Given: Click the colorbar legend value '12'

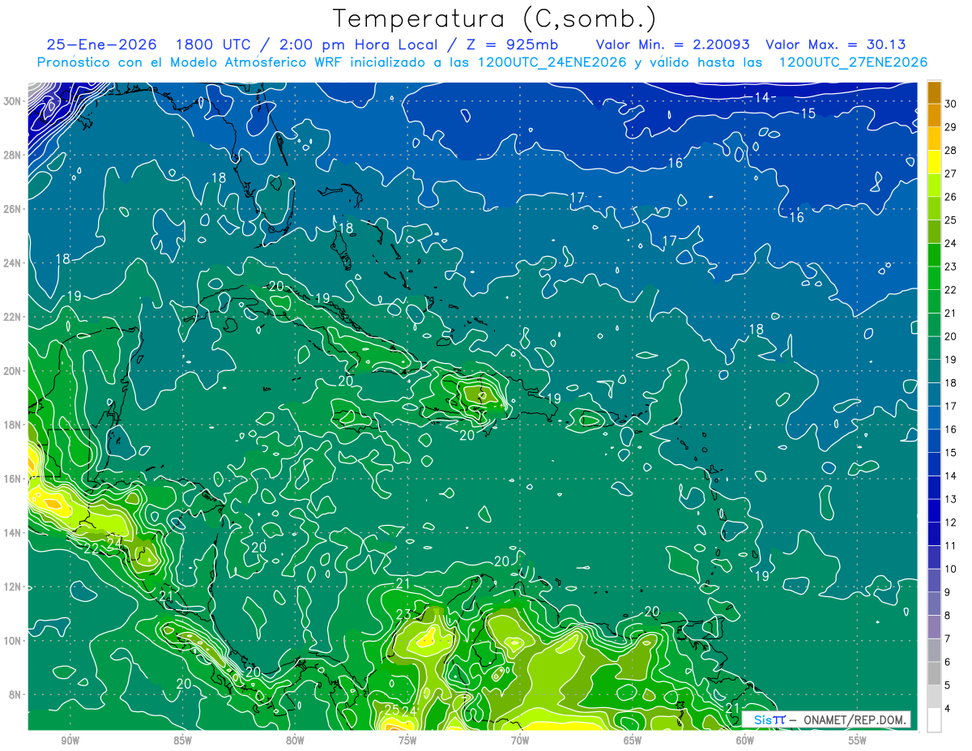Looking at the screenshot, I should point(951,523).
